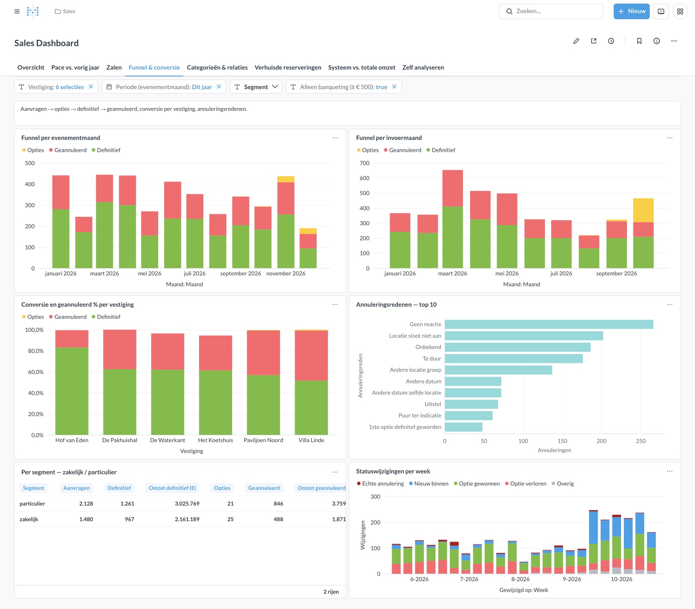Image resolution: width=695 pixels, height=609 pixels.
Task: Toggle Geannuleerd in Conversie per vestiging legend
Action: coord(68,317)
